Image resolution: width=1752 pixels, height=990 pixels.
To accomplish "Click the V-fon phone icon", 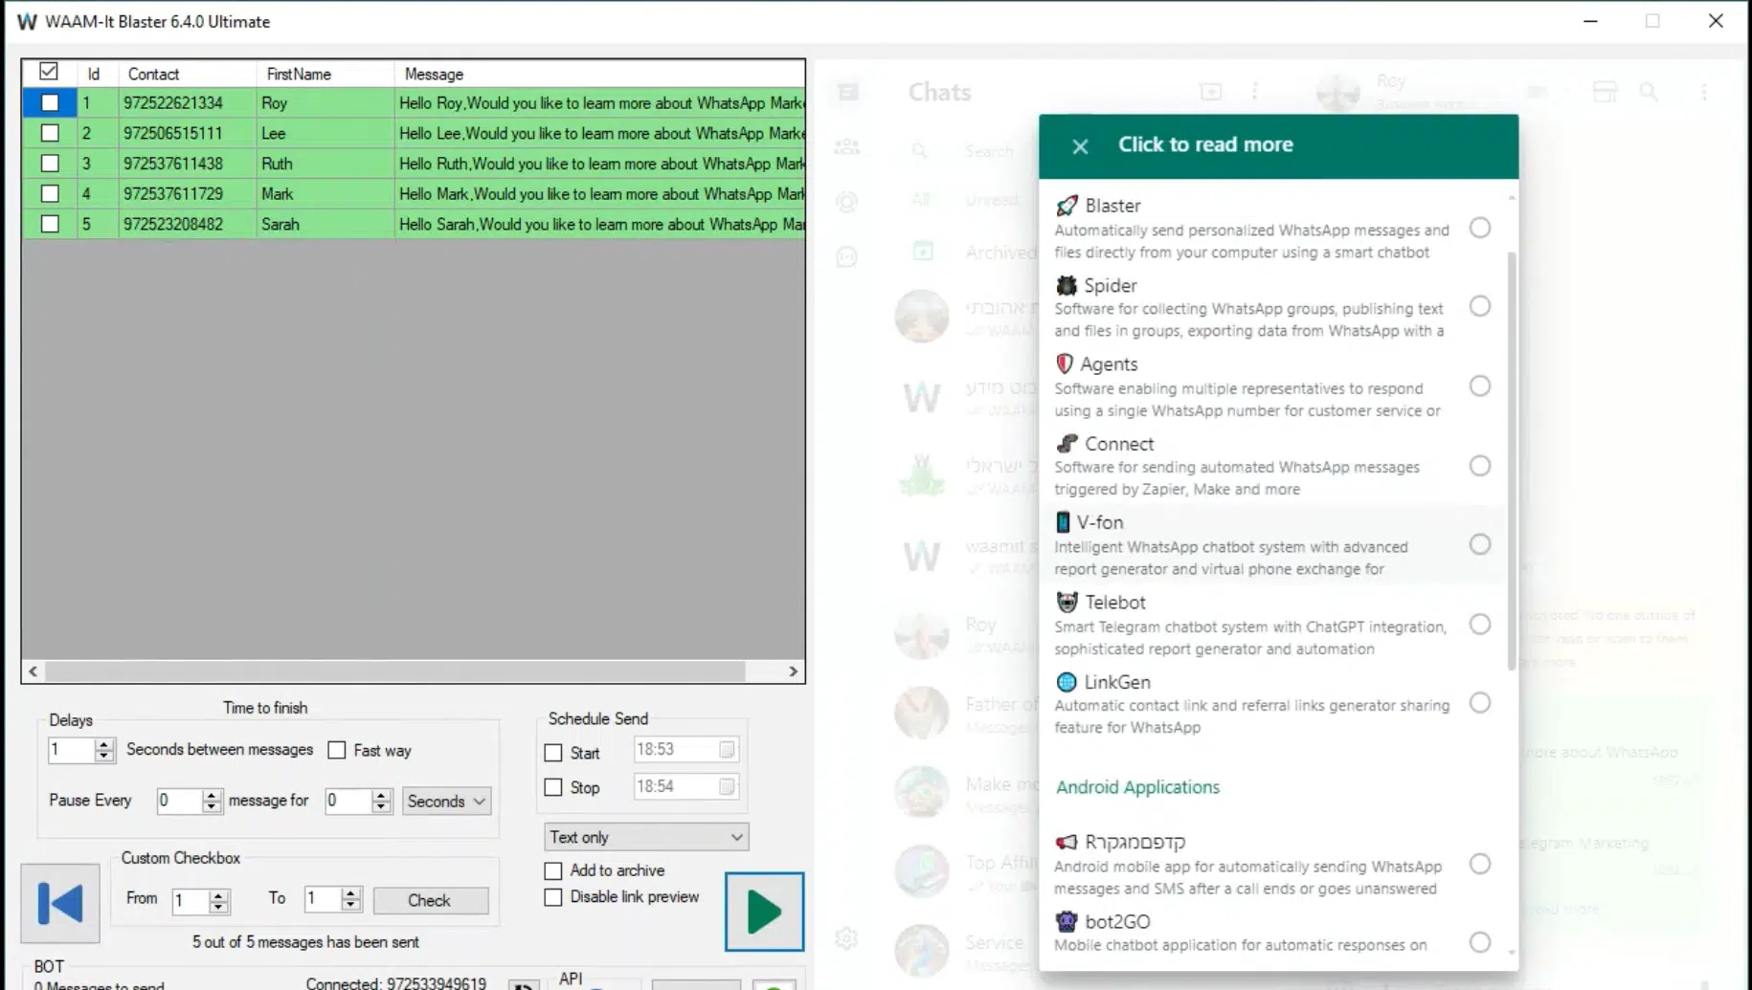I will (x=1064, y=522).
